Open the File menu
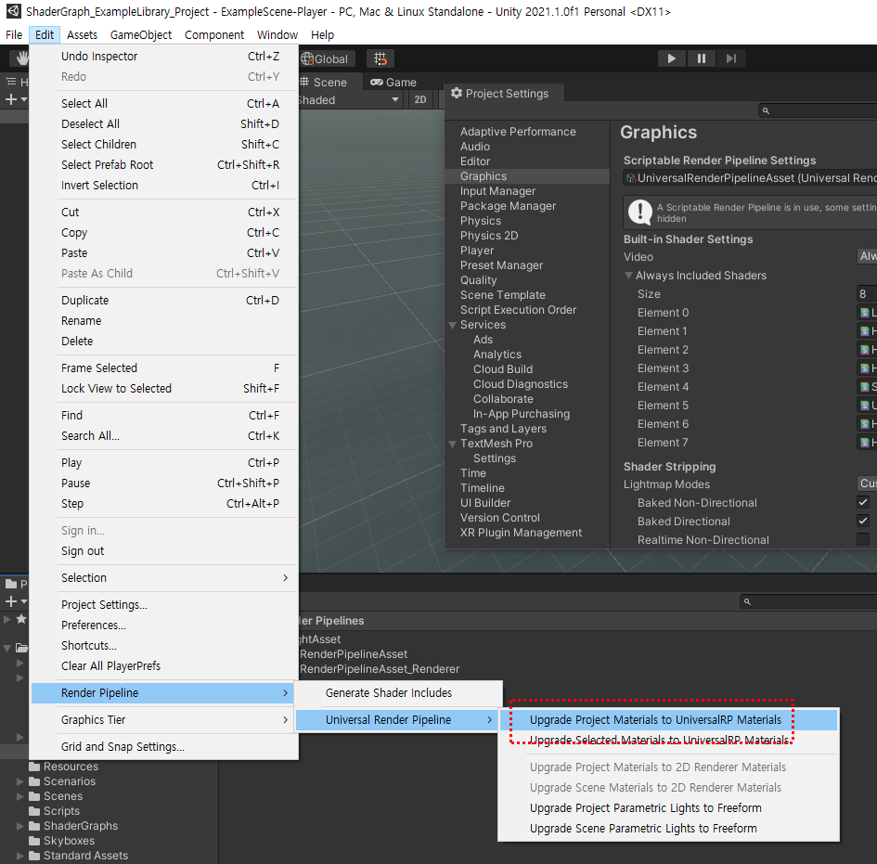Screen dimensions: 877x864 [14, 34]
